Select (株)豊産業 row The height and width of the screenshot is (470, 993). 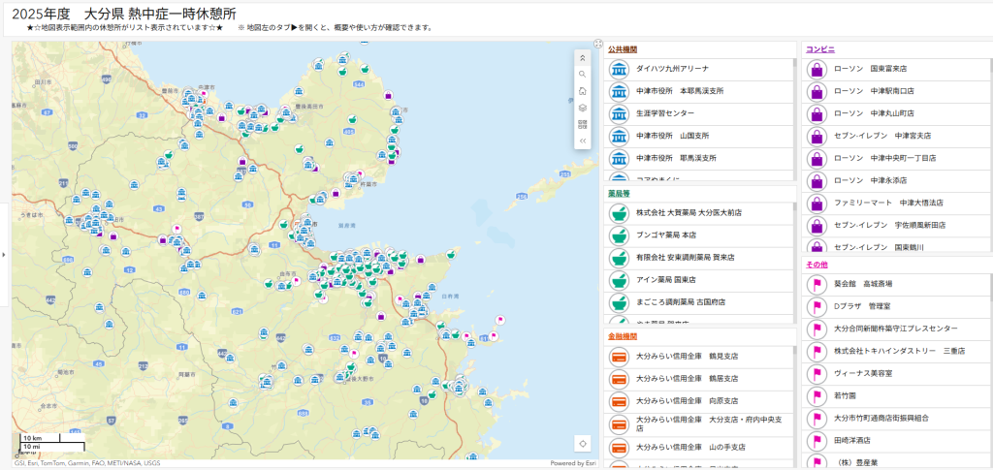point(897,461)
